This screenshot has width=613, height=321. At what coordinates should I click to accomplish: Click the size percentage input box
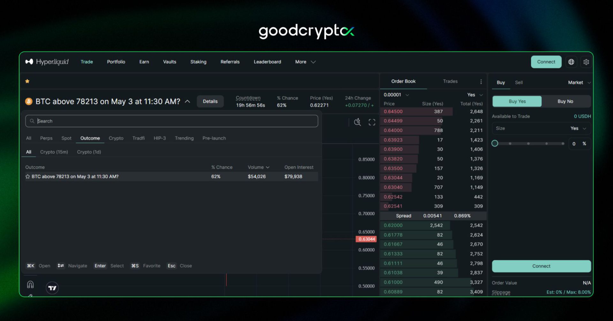point(579,144)
